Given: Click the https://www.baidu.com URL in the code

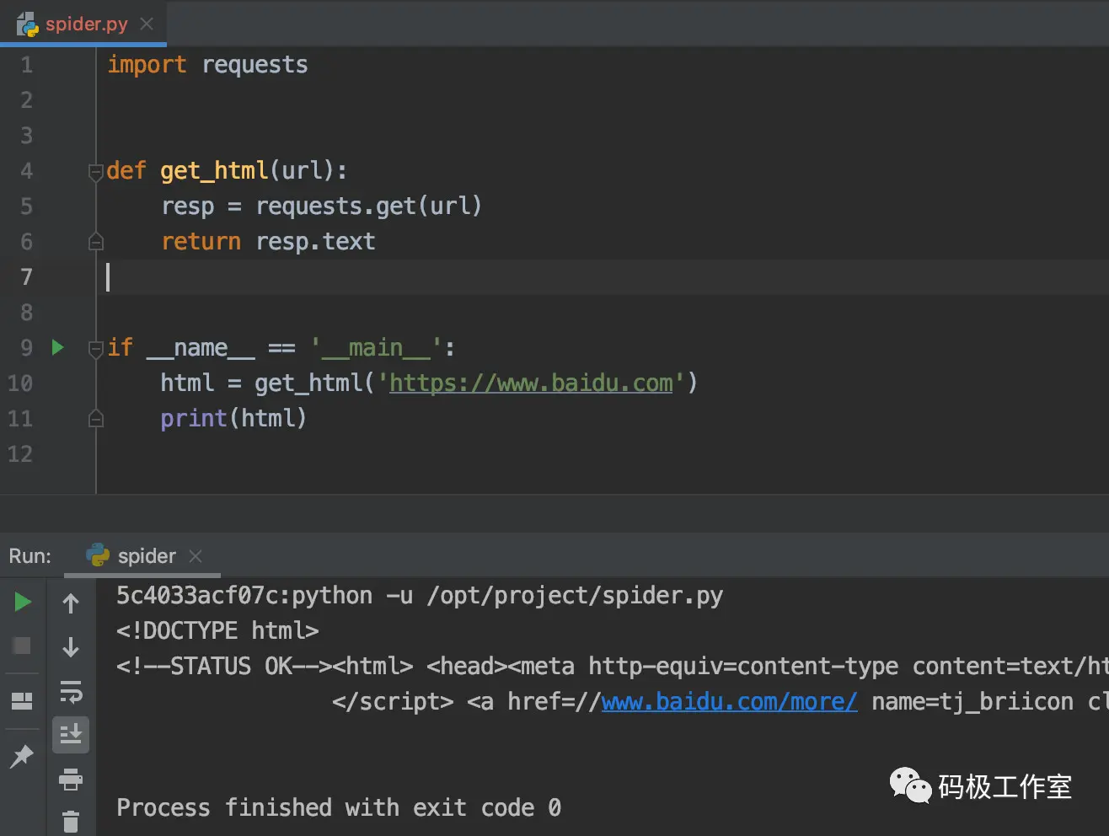Looking at the screenshot, I should coord(531,383).
